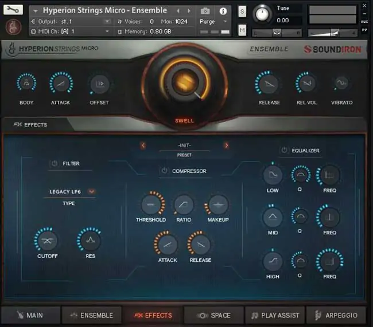
Task: Click the Low band Q knob
Action: [x=301, y=175]
